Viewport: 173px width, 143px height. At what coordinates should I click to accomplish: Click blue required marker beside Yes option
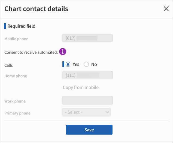tap(63, 64)
